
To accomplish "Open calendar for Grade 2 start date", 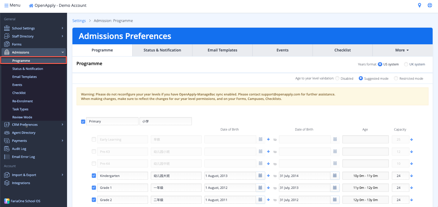I will click(260, 200).
